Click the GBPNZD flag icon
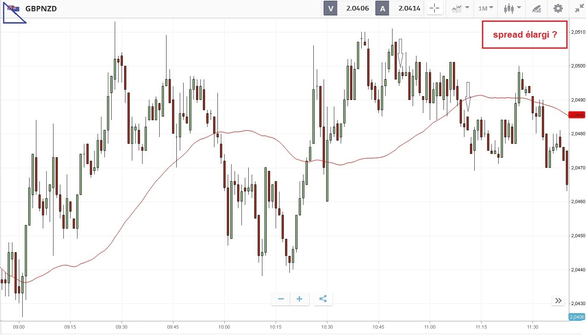 pyautogui.click(x=13, y=9)
